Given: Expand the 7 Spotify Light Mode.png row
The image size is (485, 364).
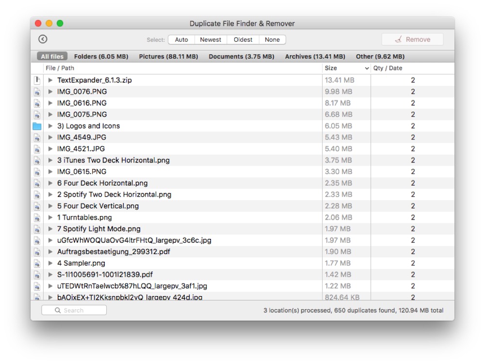Looking at the screenshot, I should tap(50, 229).
